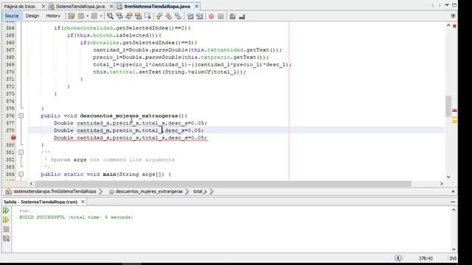472x265 pixels.
Task: Minimize the Salida output panel
Action: 453,202
